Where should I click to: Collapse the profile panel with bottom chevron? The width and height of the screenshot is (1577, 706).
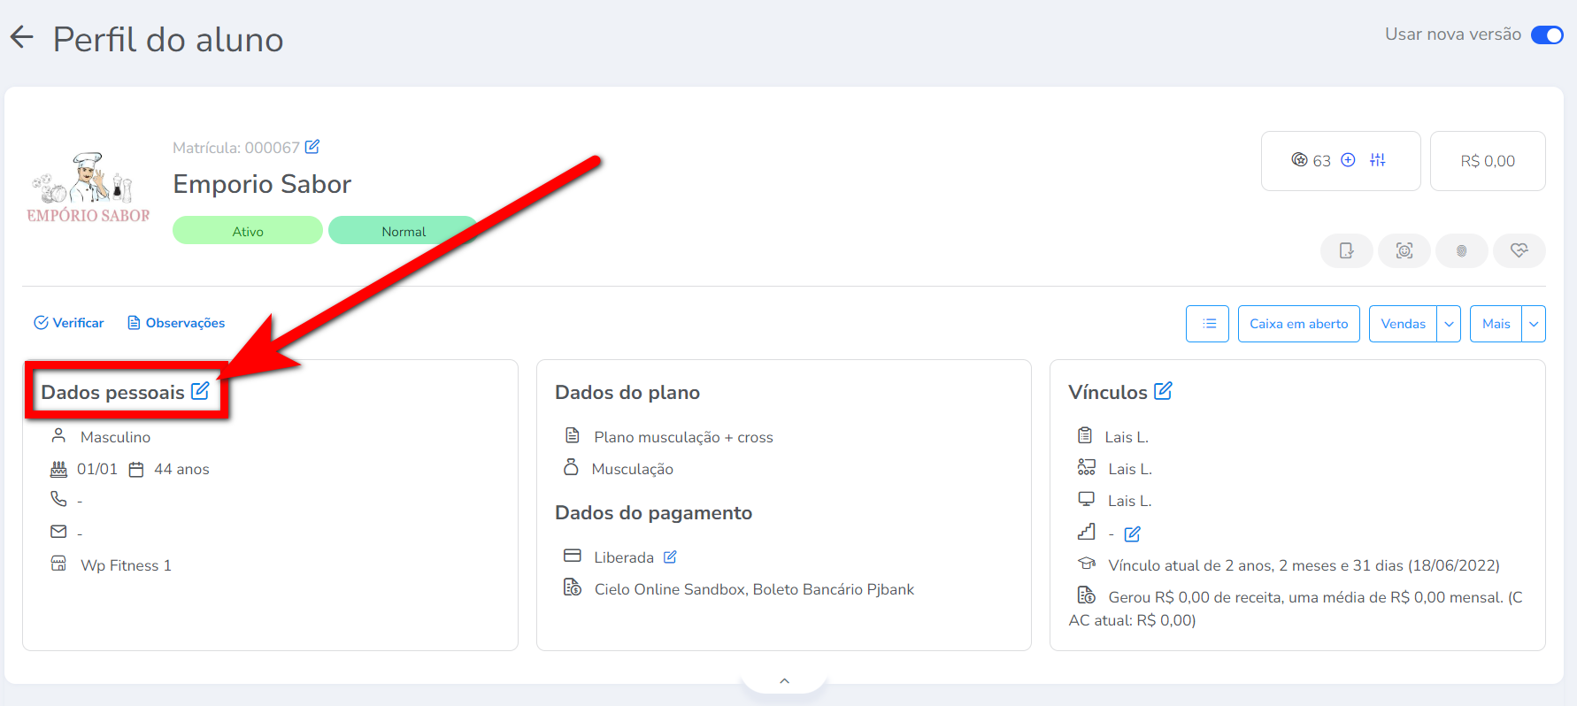(784, 681)
